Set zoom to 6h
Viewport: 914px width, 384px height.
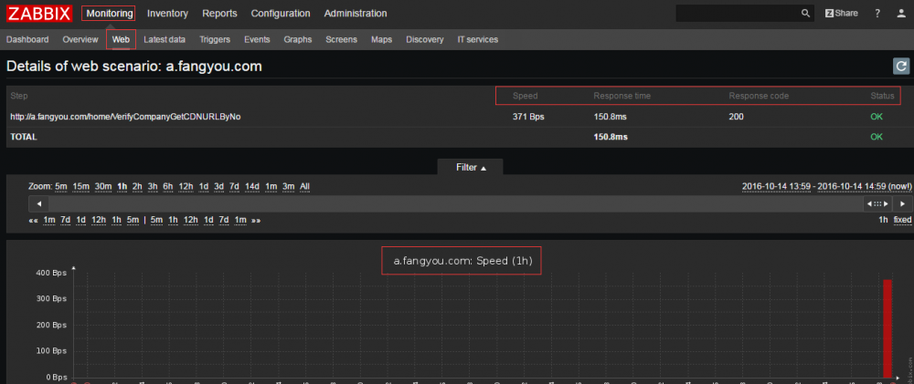[x=168, y=187]
